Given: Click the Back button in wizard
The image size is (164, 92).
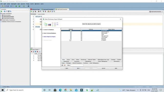Looking at the screenshot, I should point(66,68).
